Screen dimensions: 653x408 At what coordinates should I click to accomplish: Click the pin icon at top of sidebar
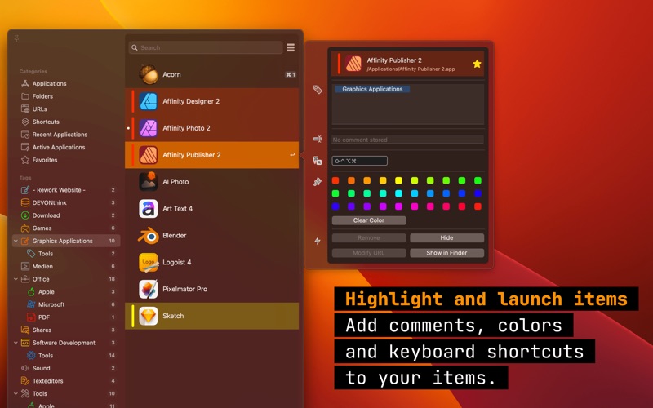pos(16,38)
